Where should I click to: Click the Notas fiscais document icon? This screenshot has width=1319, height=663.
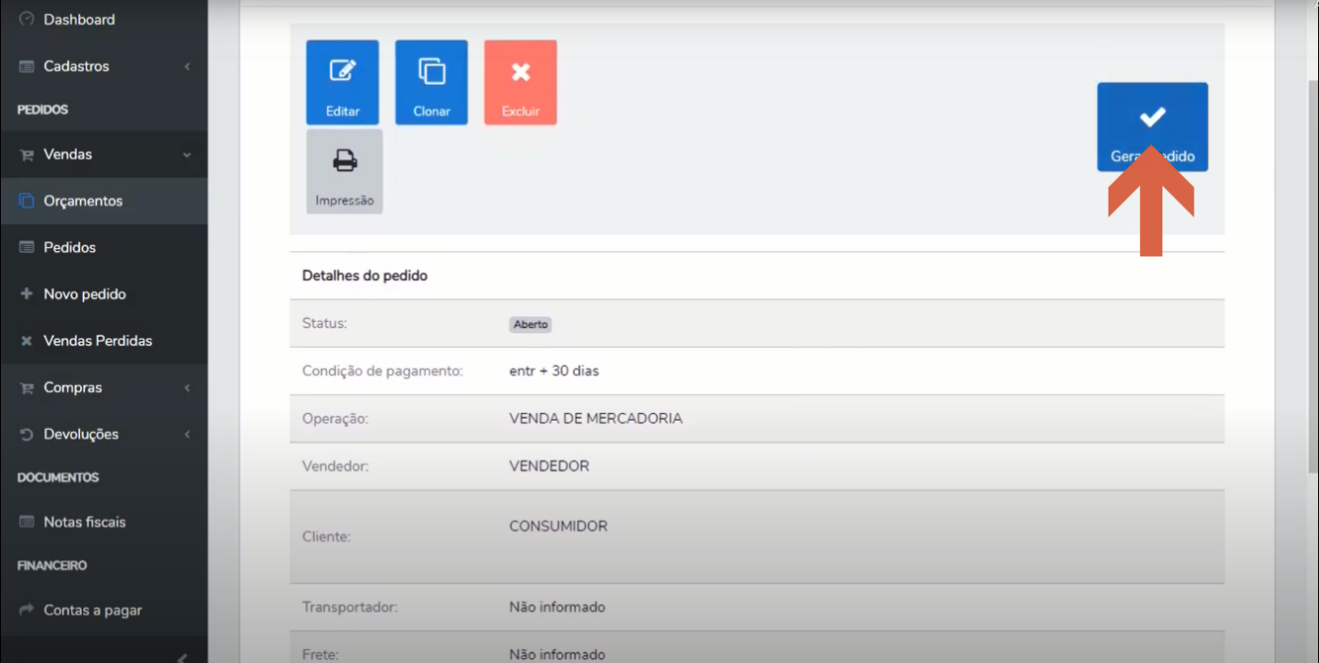point(26,522)
